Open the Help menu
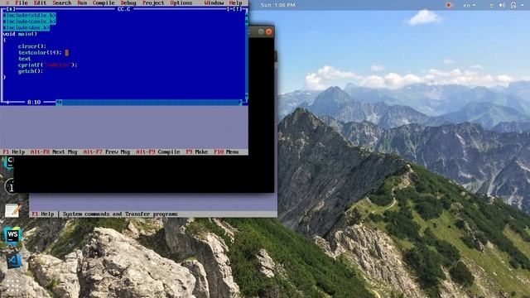Viewport: 530px width, 298px height. 235,2
